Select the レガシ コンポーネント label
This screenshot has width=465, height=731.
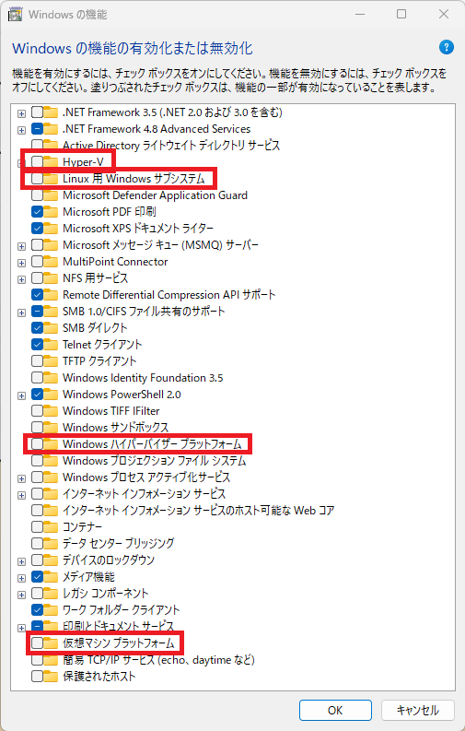pos(105,593)
